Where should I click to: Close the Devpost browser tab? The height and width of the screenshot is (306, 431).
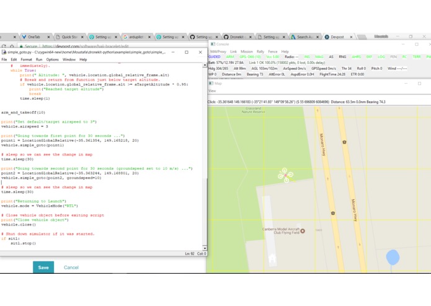351,37
